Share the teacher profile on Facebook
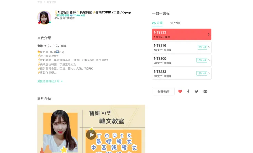 click(188, 92)
